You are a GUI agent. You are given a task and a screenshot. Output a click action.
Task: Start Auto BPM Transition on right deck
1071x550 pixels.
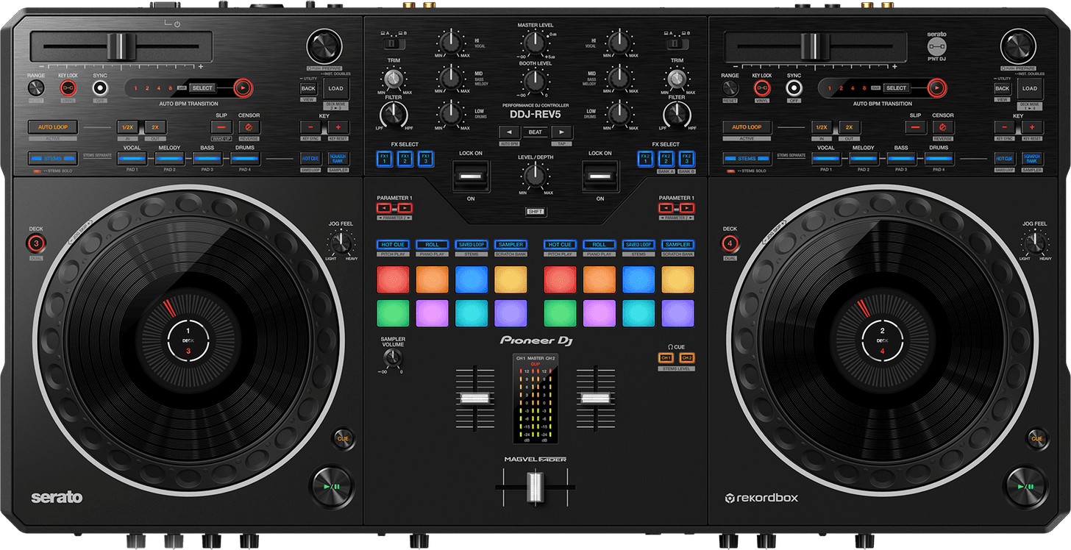(936, 88)
